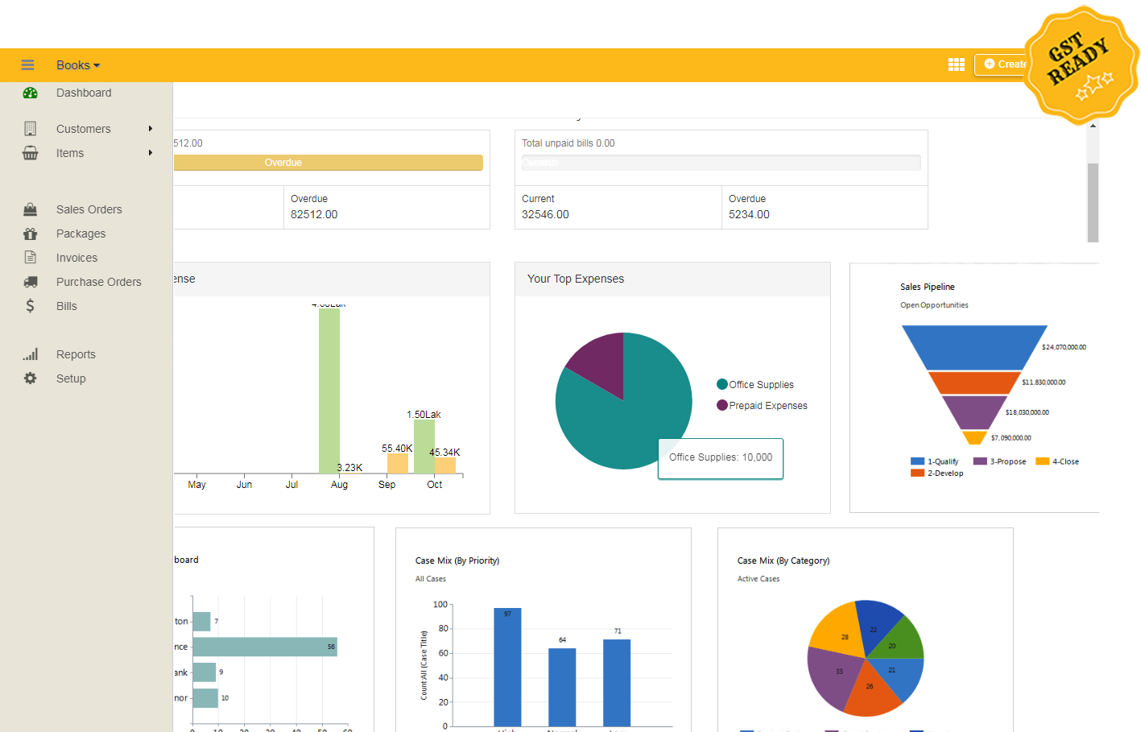This screenshot has height=732, width=1141.
Task: Toggle the hamburger menu icon
Action: click(x=27, y=65)
